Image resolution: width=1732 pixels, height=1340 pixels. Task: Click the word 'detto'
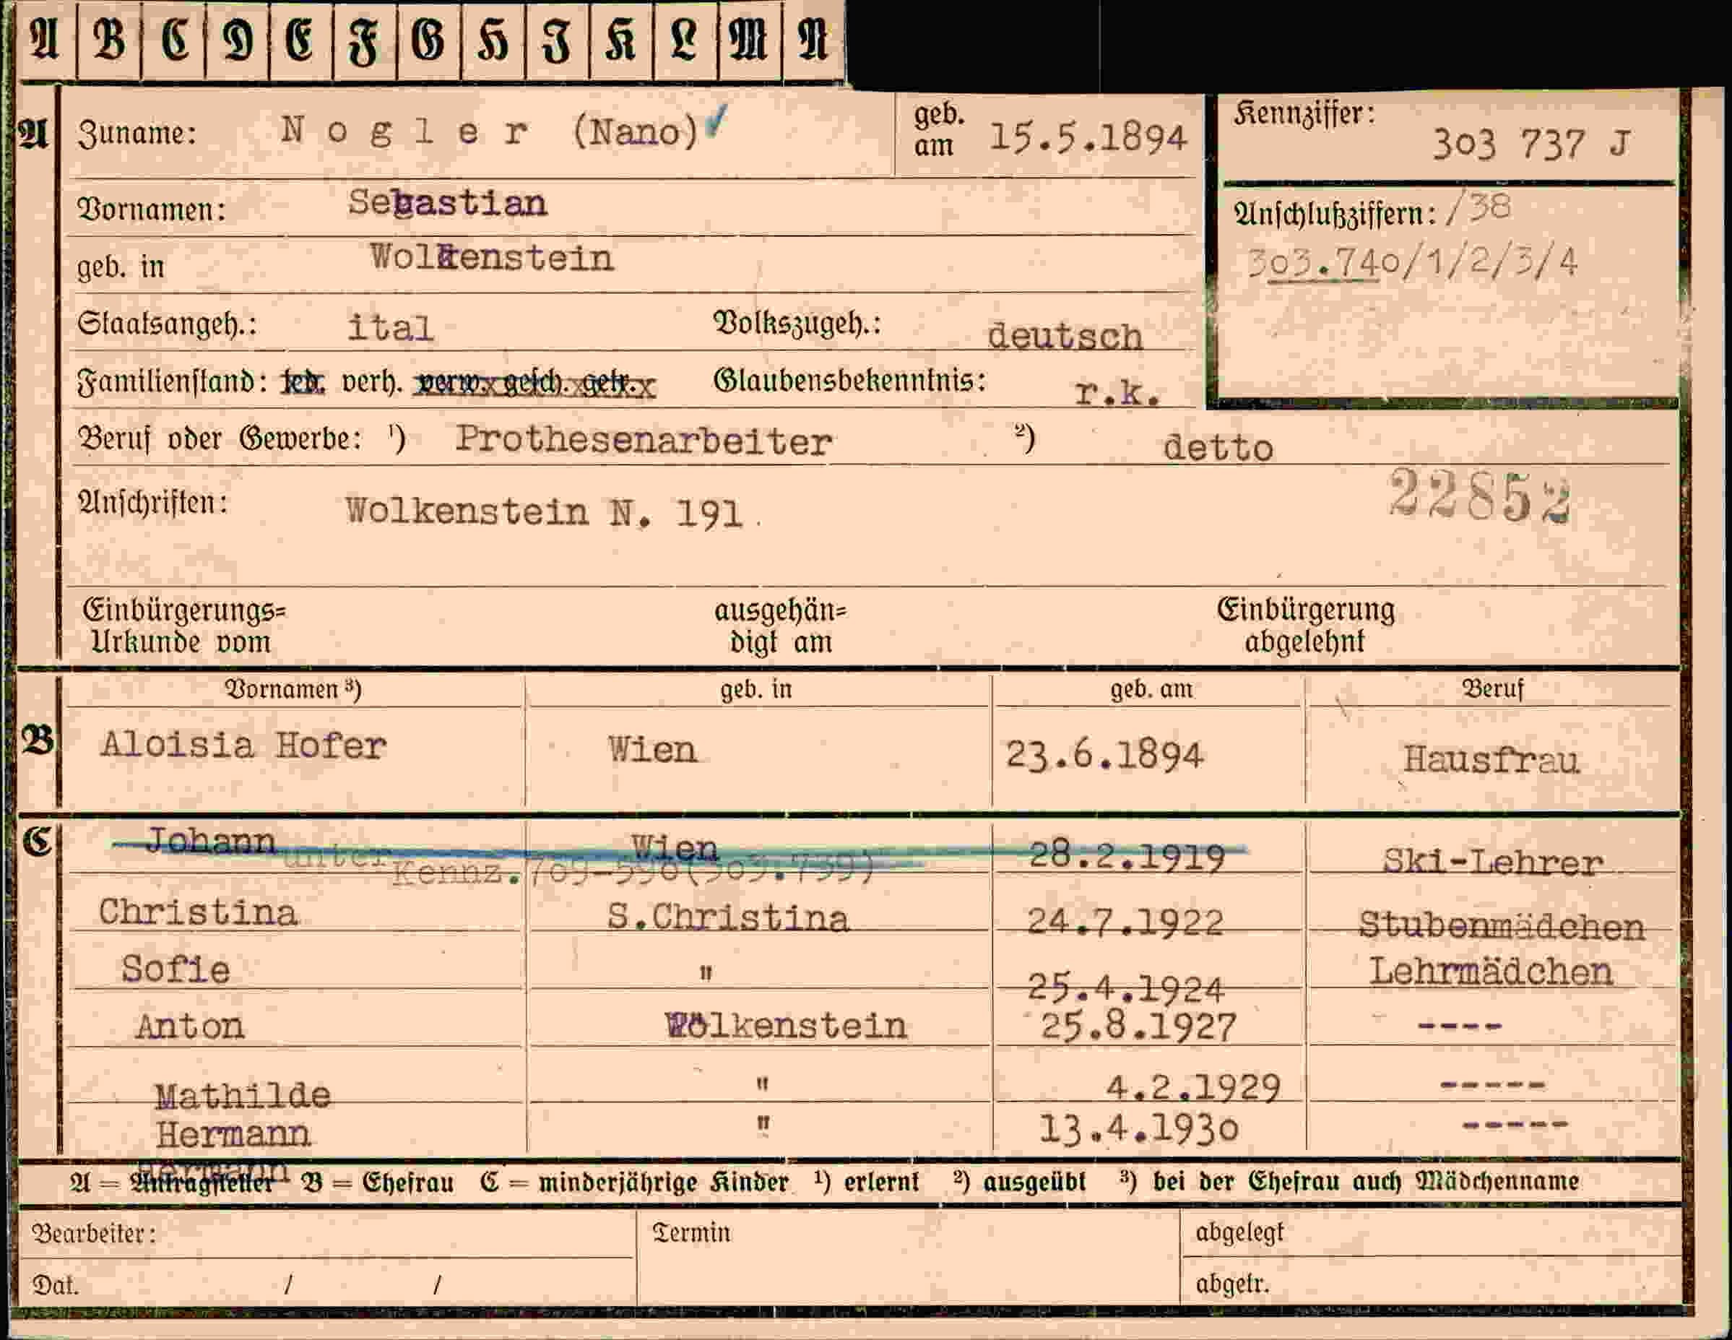pyautogui.click(x=1218, y=447)
